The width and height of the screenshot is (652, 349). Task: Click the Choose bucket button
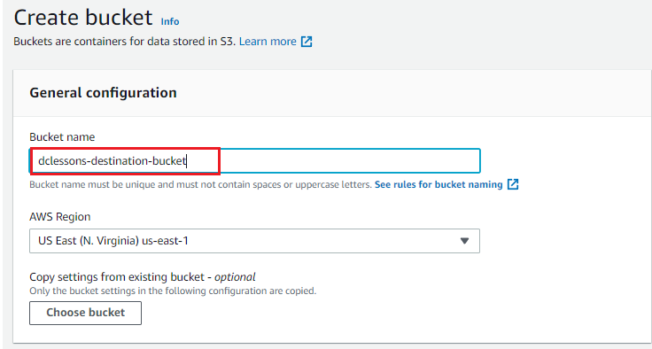pos(85,313)
